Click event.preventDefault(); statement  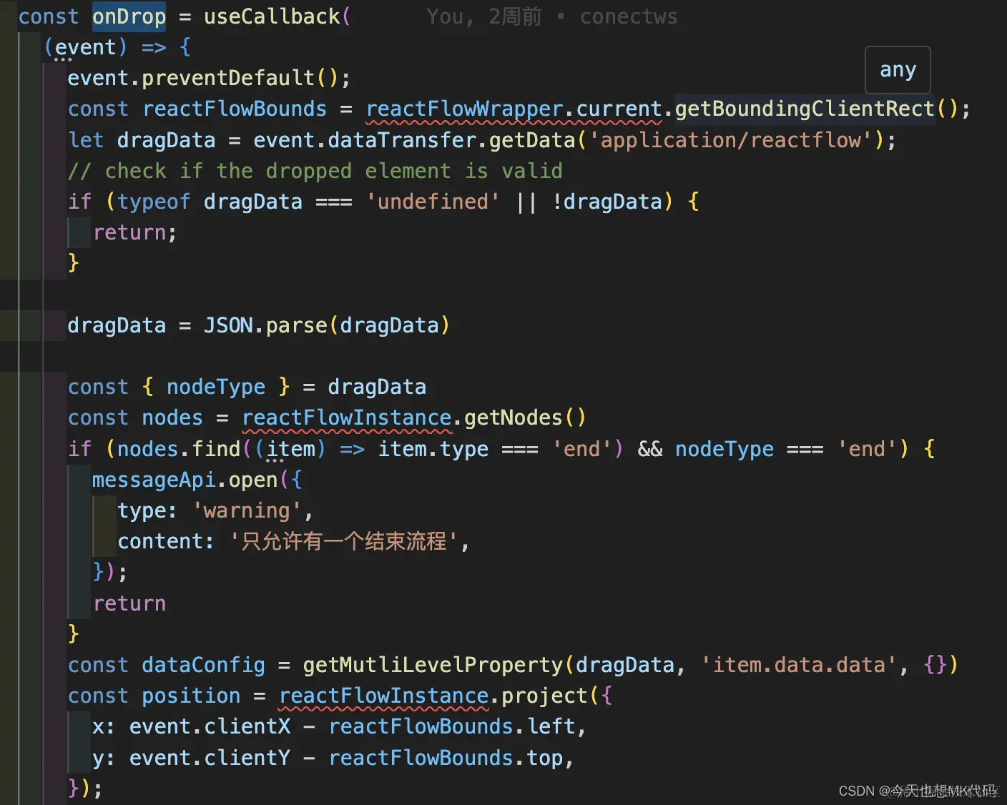209,78
